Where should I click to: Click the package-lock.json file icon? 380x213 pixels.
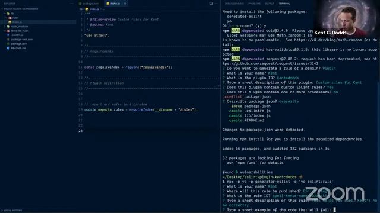(x=8, y=40)
